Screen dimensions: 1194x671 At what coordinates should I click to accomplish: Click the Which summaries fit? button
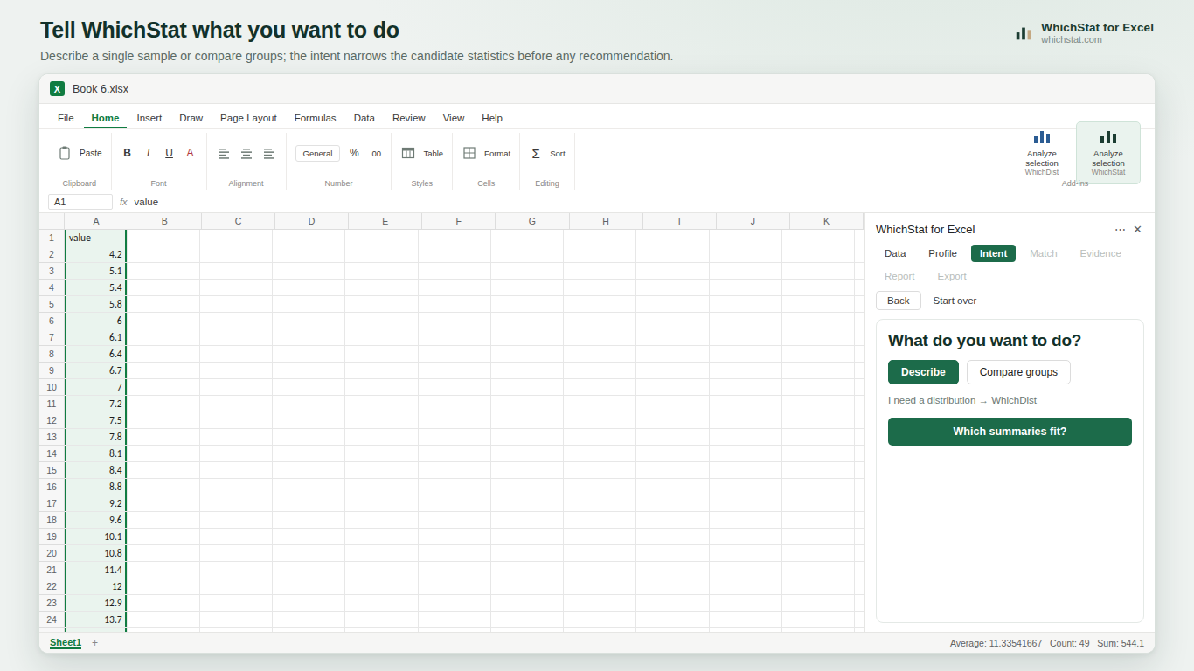tap(1010, 432)
